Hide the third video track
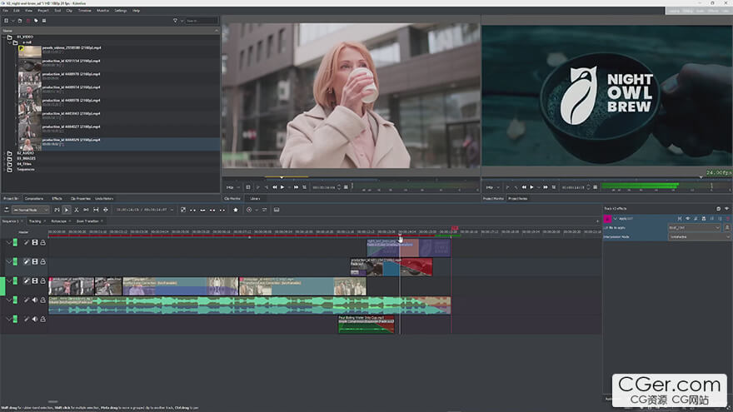Viewport: 733px width, 412px height. click(35, 280)
